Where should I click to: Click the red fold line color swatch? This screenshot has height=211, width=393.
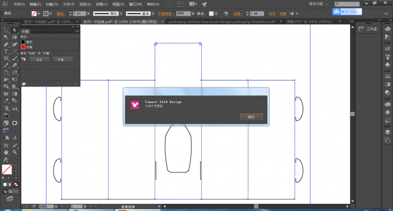click(x=23, y=47)
